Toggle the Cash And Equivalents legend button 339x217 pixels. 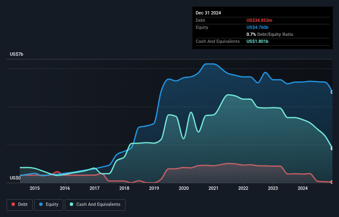(x=95, y=205)
